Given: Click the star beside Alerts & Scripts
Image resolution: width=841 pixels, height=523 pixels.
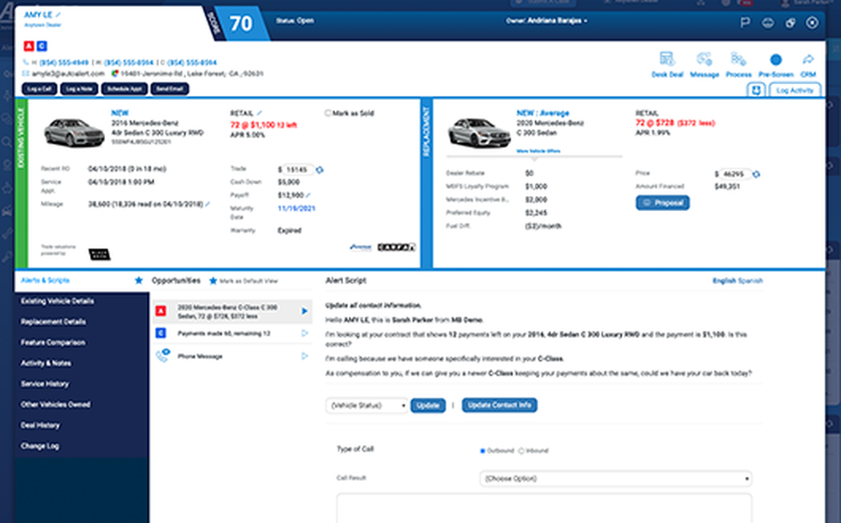Looking at the screenshot, I should [139, 281].
